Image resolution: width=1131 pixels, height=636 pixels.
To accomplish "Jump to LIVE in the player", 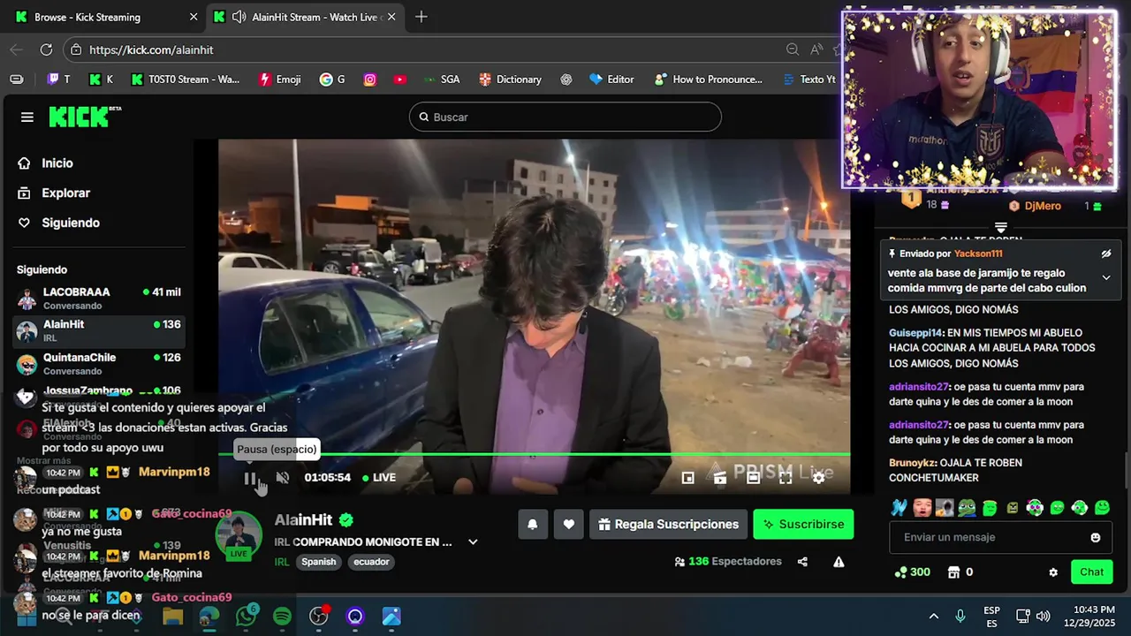I will [379, 478].
